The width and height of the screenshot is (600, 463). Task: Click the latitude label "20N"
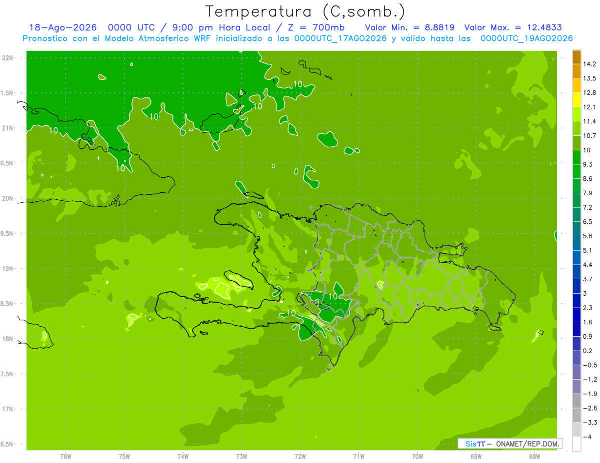pos(8,198)
